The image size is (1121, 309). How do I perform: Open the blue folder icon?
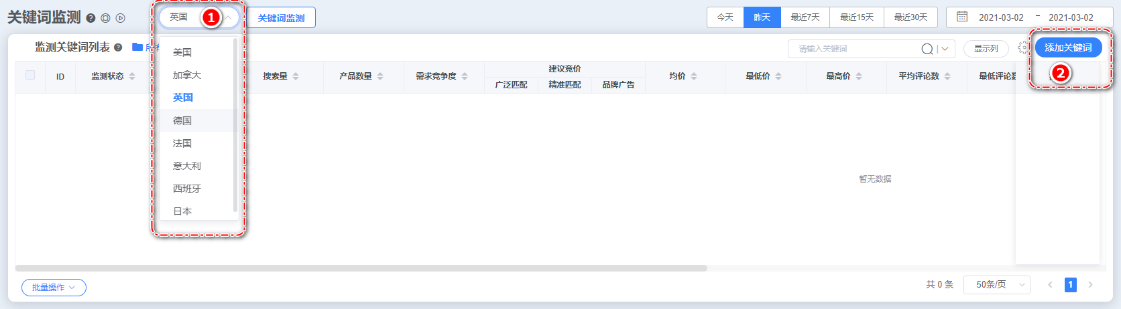click(x=137, y=47)
